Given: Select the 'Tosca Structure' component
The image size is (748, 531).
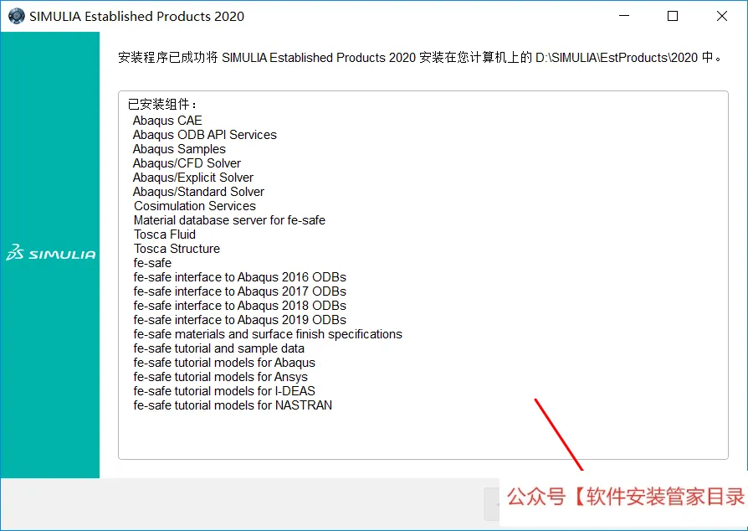Looking at the screenshot, I should (177, 249).
